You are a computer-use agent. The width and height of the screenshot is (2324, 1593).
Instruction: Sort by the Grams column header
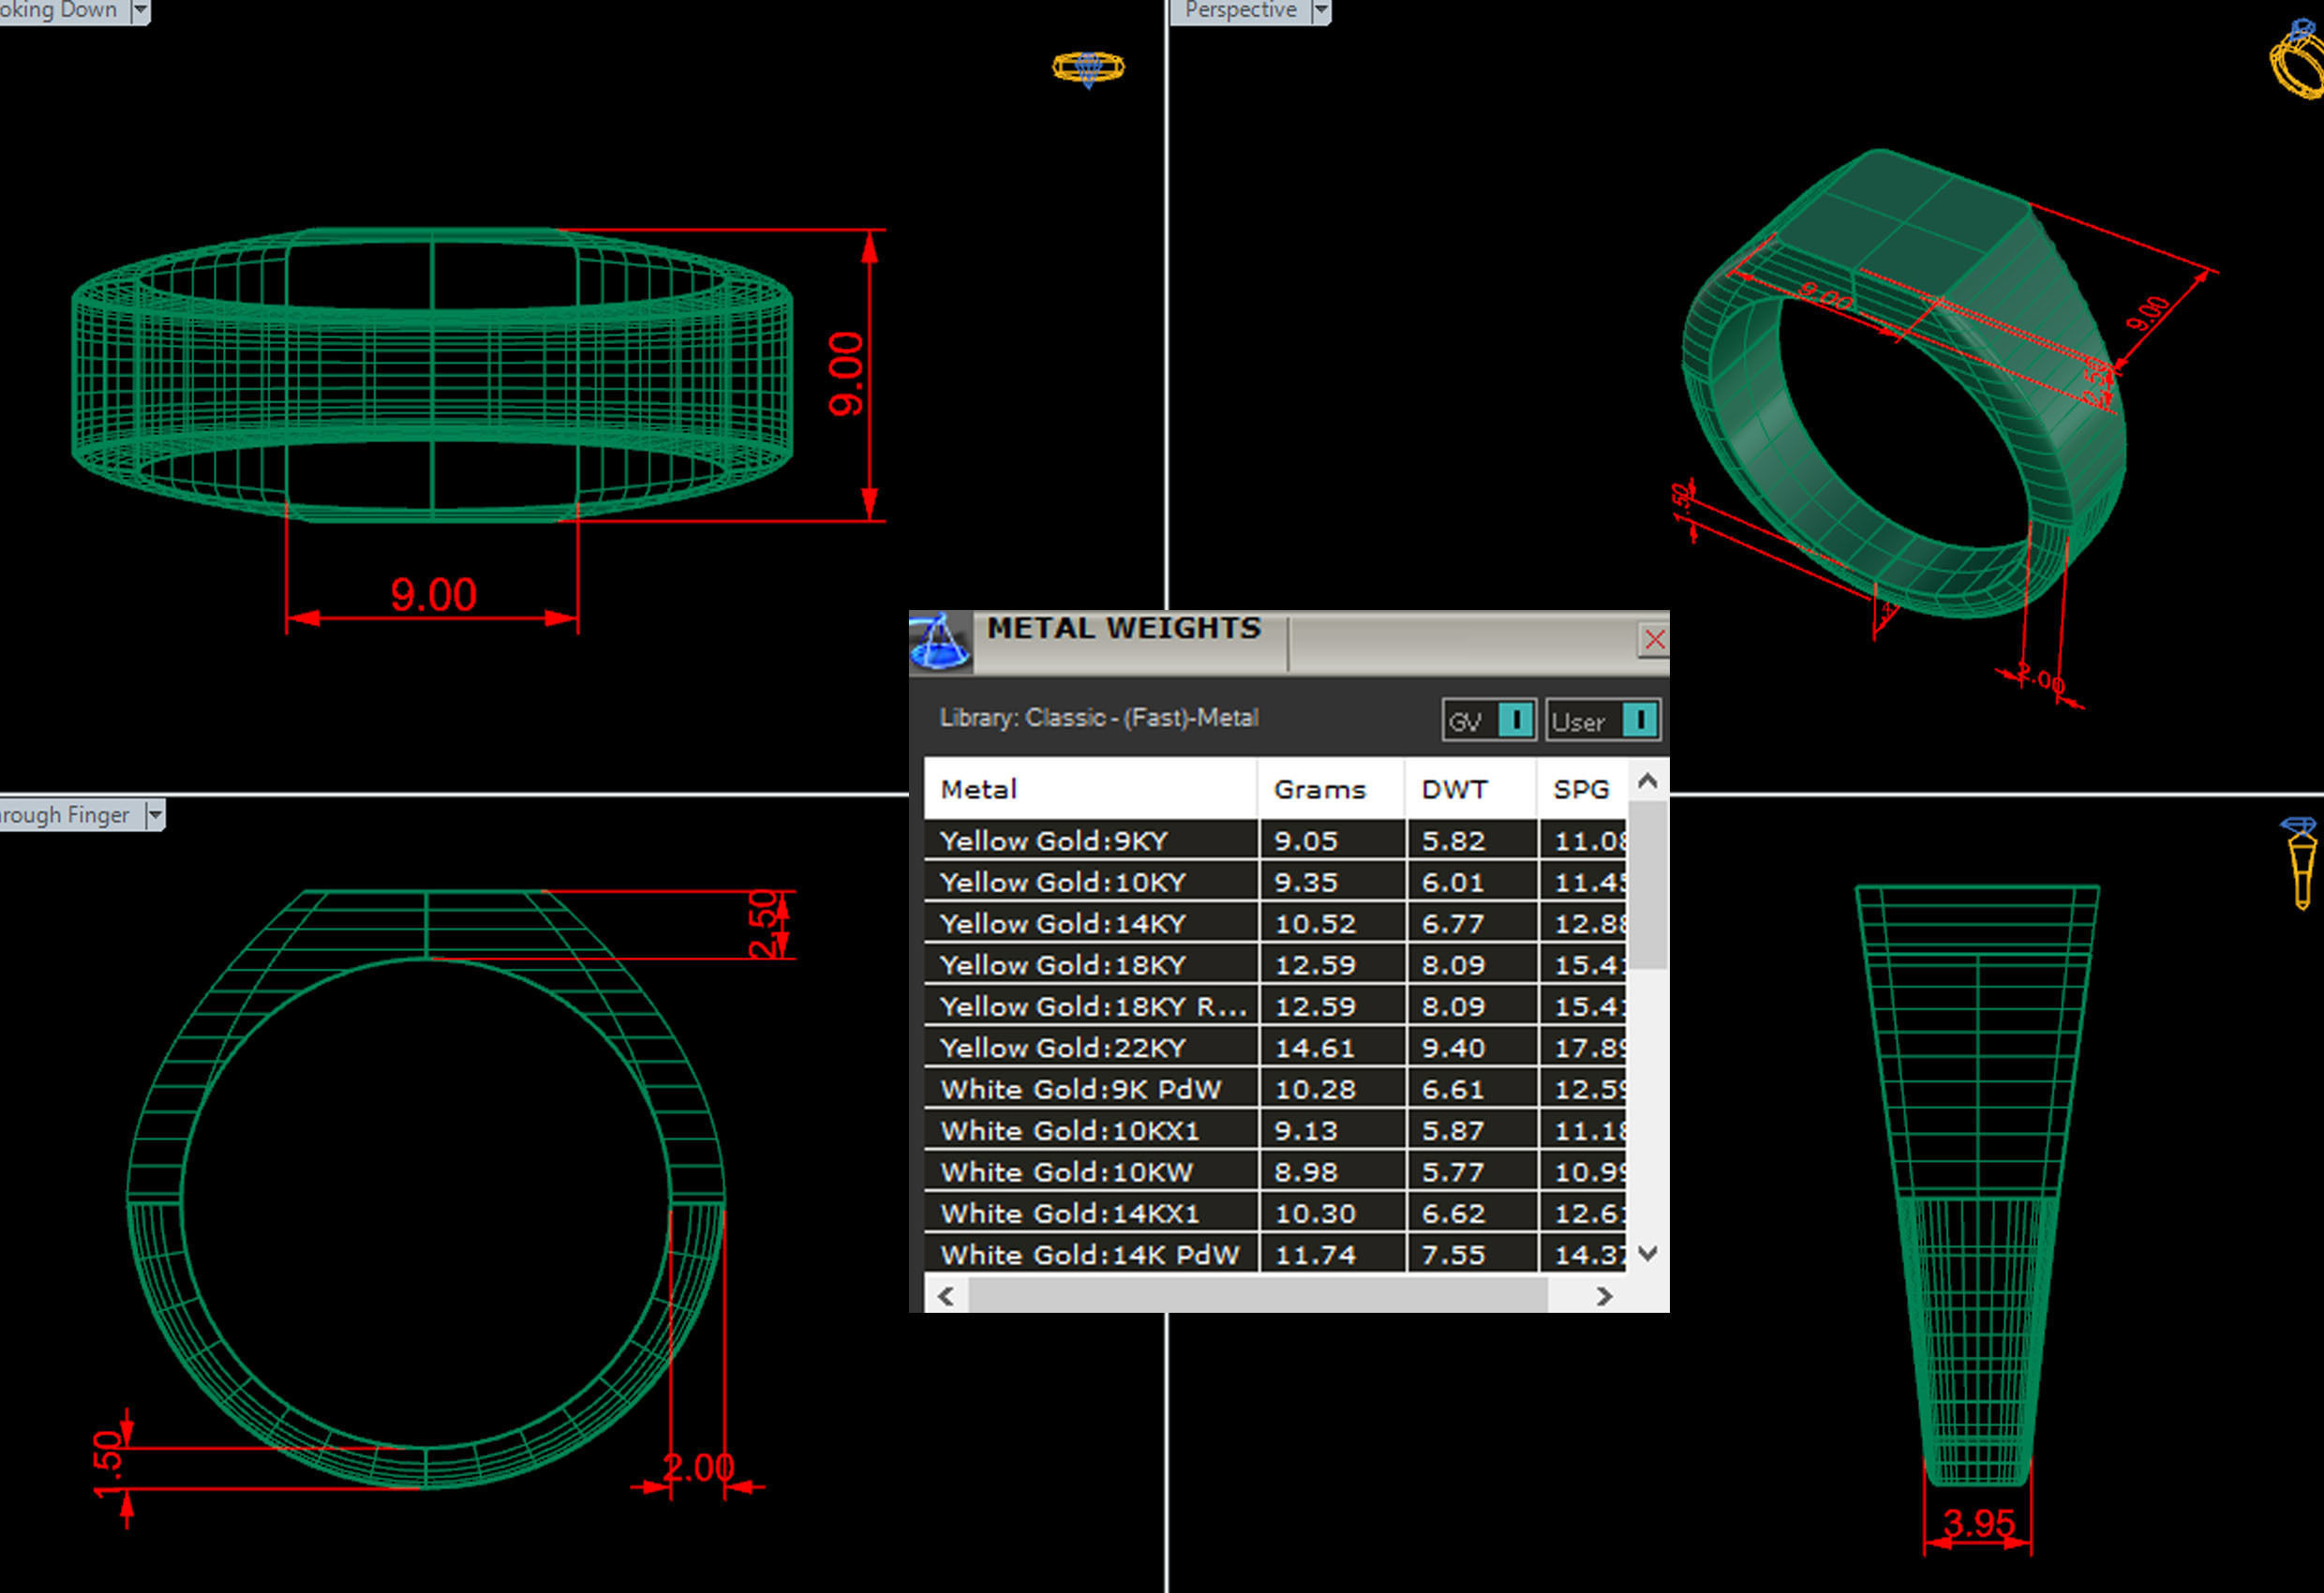click(x=1319, y=789)
